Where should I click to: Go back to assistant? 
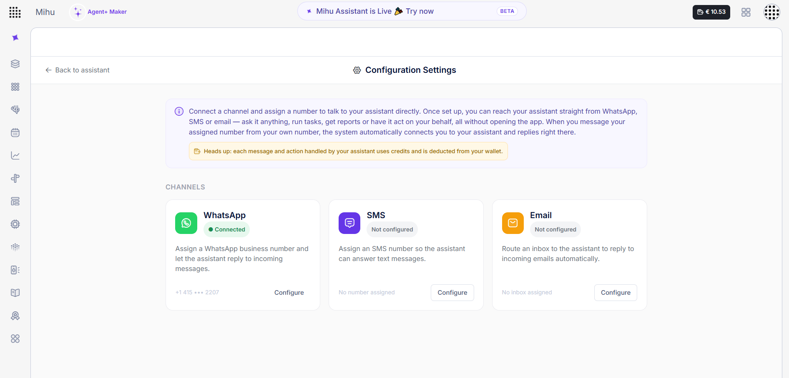[78, 70]
